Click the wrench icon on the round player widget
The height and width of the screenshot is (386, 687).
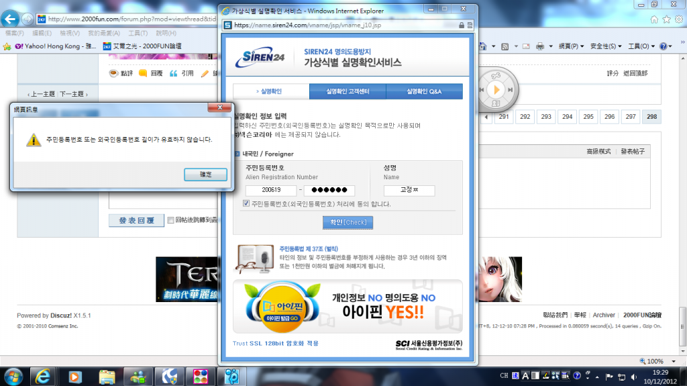(x=496, y=75)
